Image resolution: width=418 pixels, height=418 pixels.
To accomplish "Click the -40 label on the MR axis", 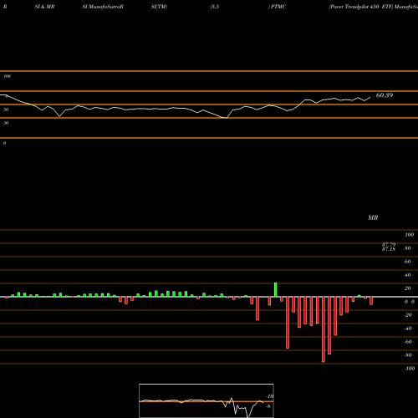I will click(408, 329).
